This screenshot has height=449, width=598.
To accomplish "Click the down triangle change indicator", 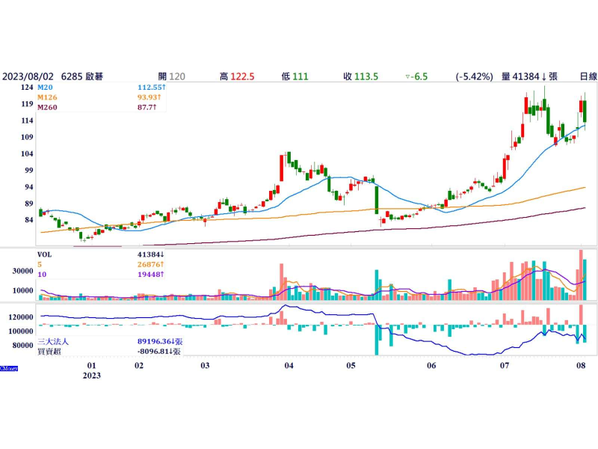I will tap(407, 76).
